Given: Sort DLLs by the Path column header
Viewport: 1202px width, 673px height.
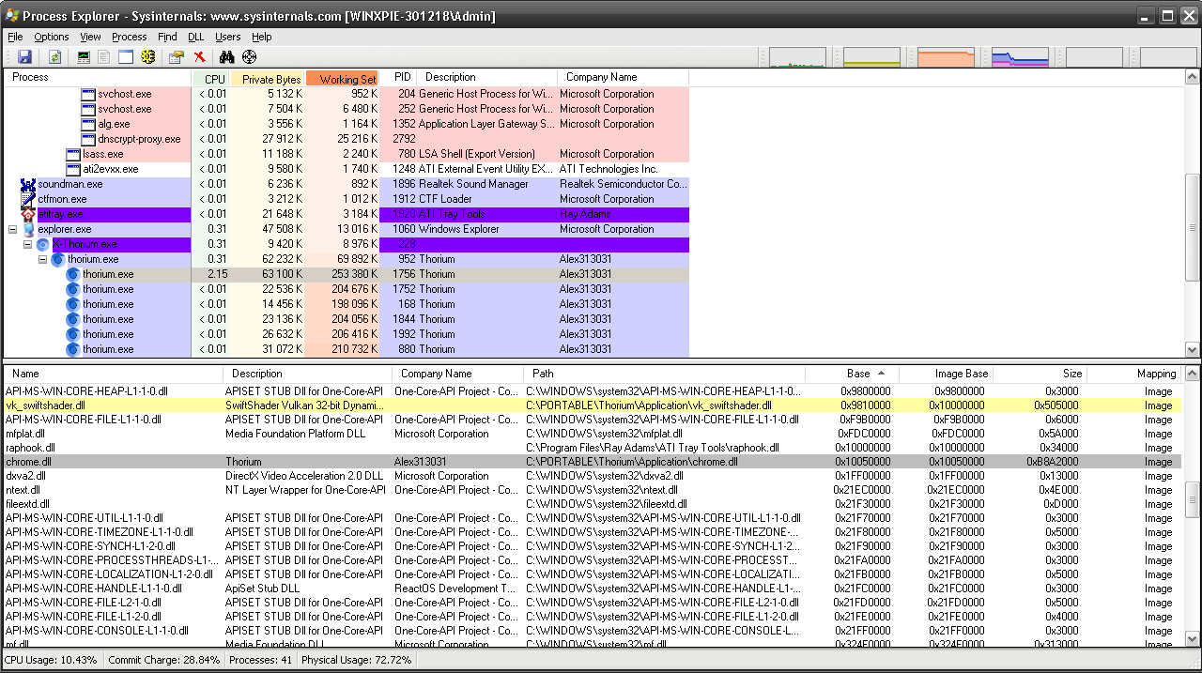Looking at the screenshot, I should tap(664, 374).
